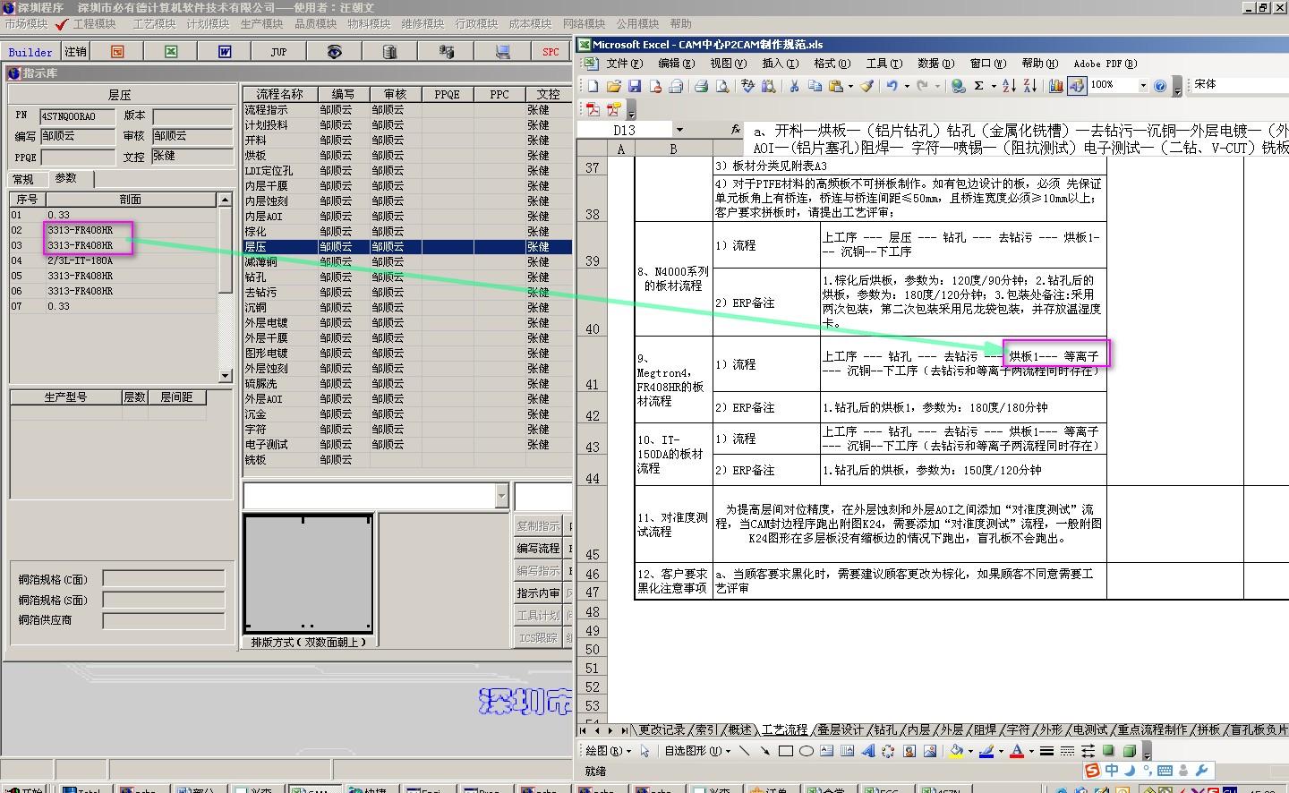1289x793 pixels.
Task: Open the 自选图形 AutoShapes dropdown
Action: [x=697, y=751]
